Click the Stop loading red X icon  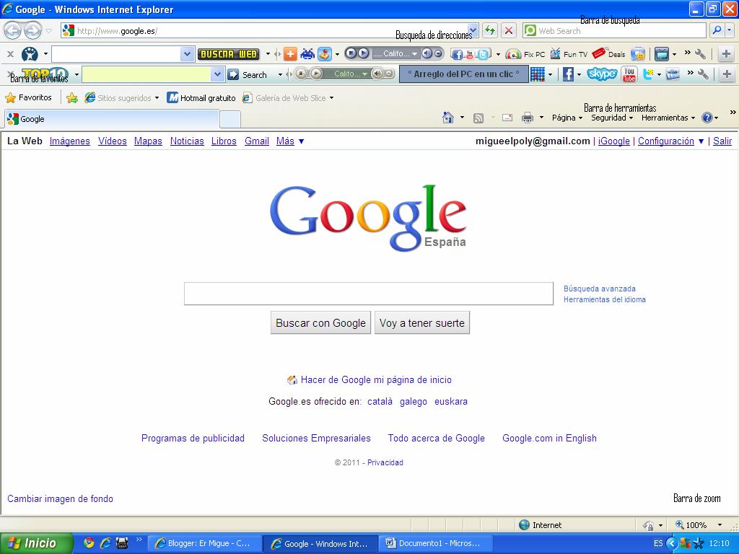click(509, 30)
